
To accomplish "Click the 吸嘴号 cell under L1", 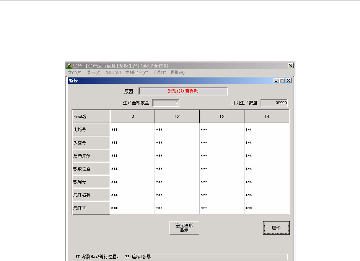I will point(132,182).
